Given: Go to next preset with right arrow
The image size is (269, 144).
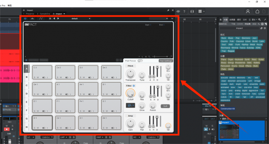Looking at the screenshot, I should coord(58,19).
